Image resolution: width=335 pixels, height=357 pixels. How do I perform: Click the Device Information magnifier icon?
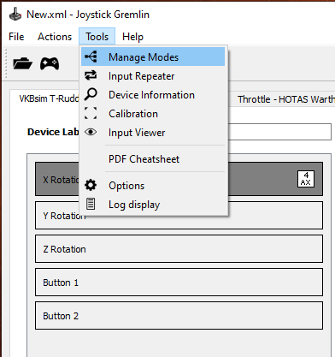point(91,94)
